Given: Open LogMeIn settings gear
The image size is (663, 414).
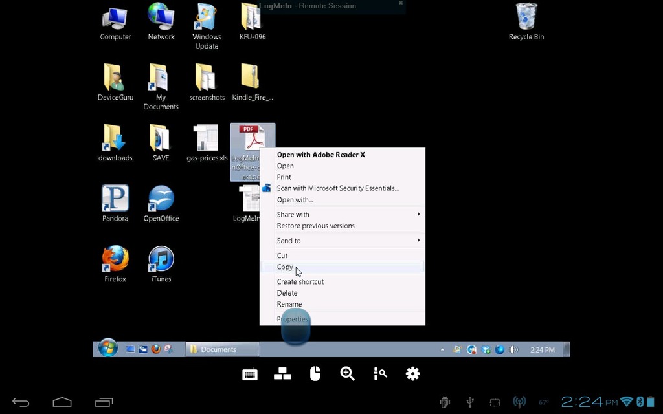Looking at the screenshot, I should click(x=412, y=374).
